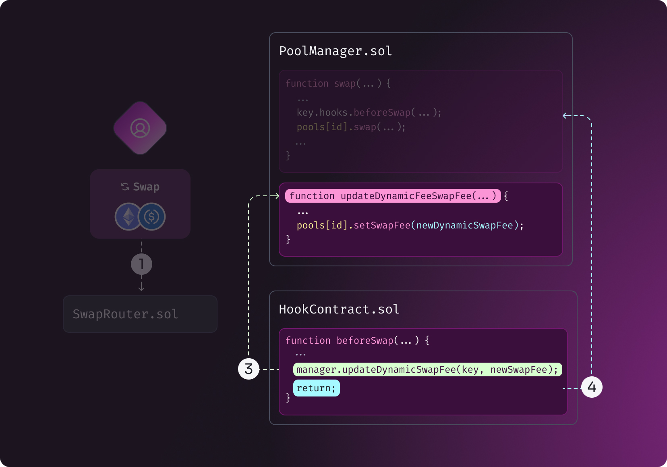Click the step 4 circle marker
Viewport: 667px width, 467px height.
[592, 387]
